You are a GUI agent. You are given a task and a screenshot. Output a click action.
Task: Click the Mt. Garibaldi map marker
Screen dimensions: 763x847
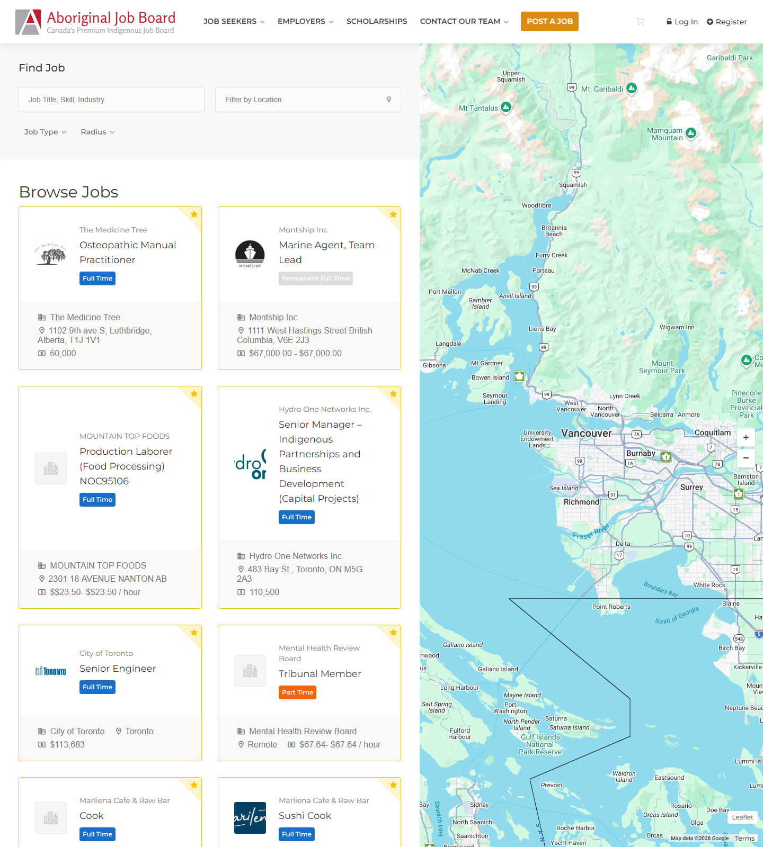pyautogui.click(x=631, y=88)
